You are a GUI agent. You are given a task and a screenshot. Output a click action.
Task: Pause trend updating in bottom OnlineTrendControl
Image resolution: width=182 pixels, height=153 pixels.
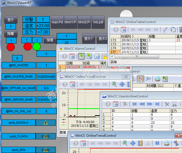tap(157, 143)
